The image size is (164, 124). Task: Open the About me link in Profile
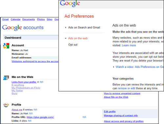(x=17, y=110)
